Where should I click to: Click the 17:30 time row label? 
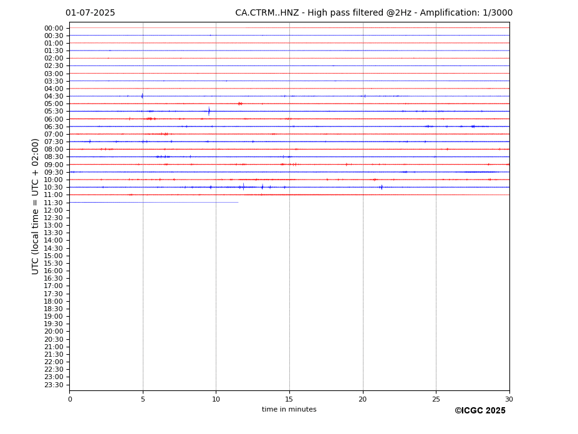tap(54, 294)
